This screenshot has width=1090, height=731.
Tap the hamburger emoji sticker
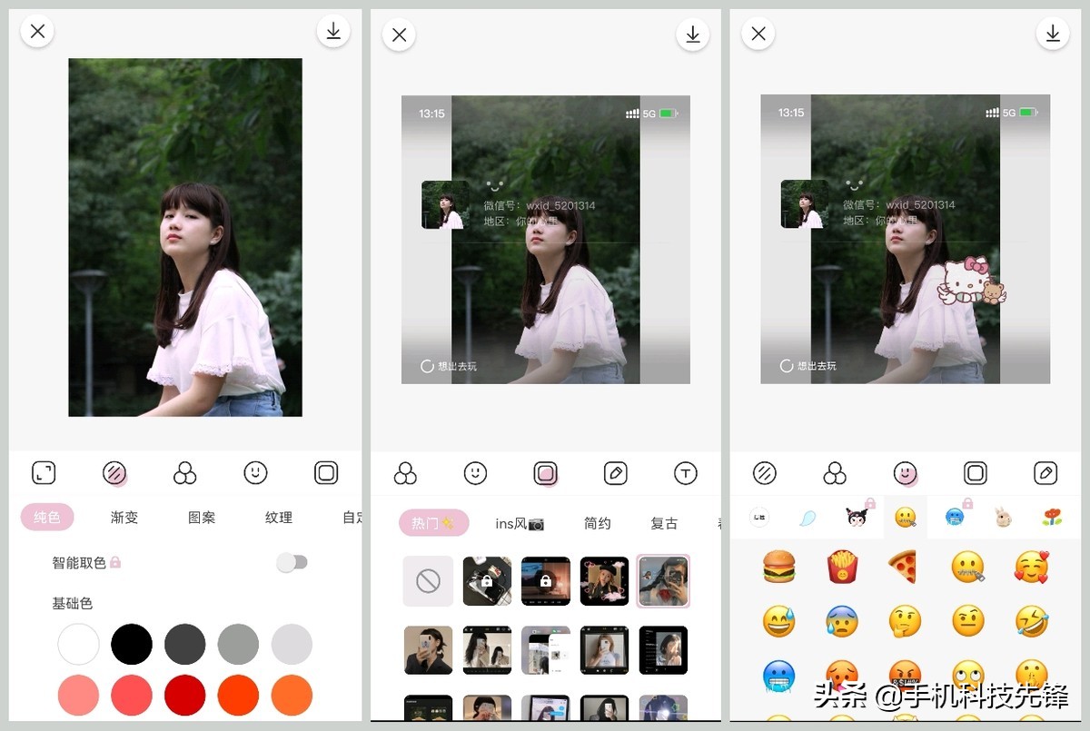coord(778,566)
